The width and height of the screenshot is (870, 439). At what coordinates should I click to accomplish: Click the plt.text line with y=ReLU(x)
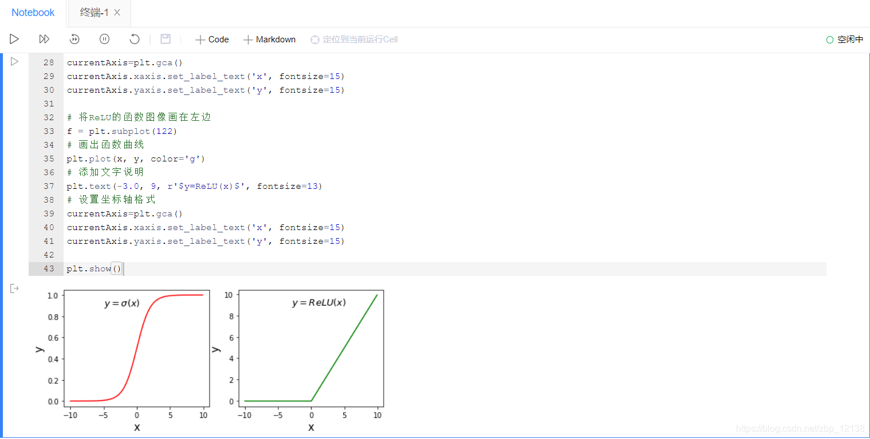pyautogui.click(x=195, y=186)
